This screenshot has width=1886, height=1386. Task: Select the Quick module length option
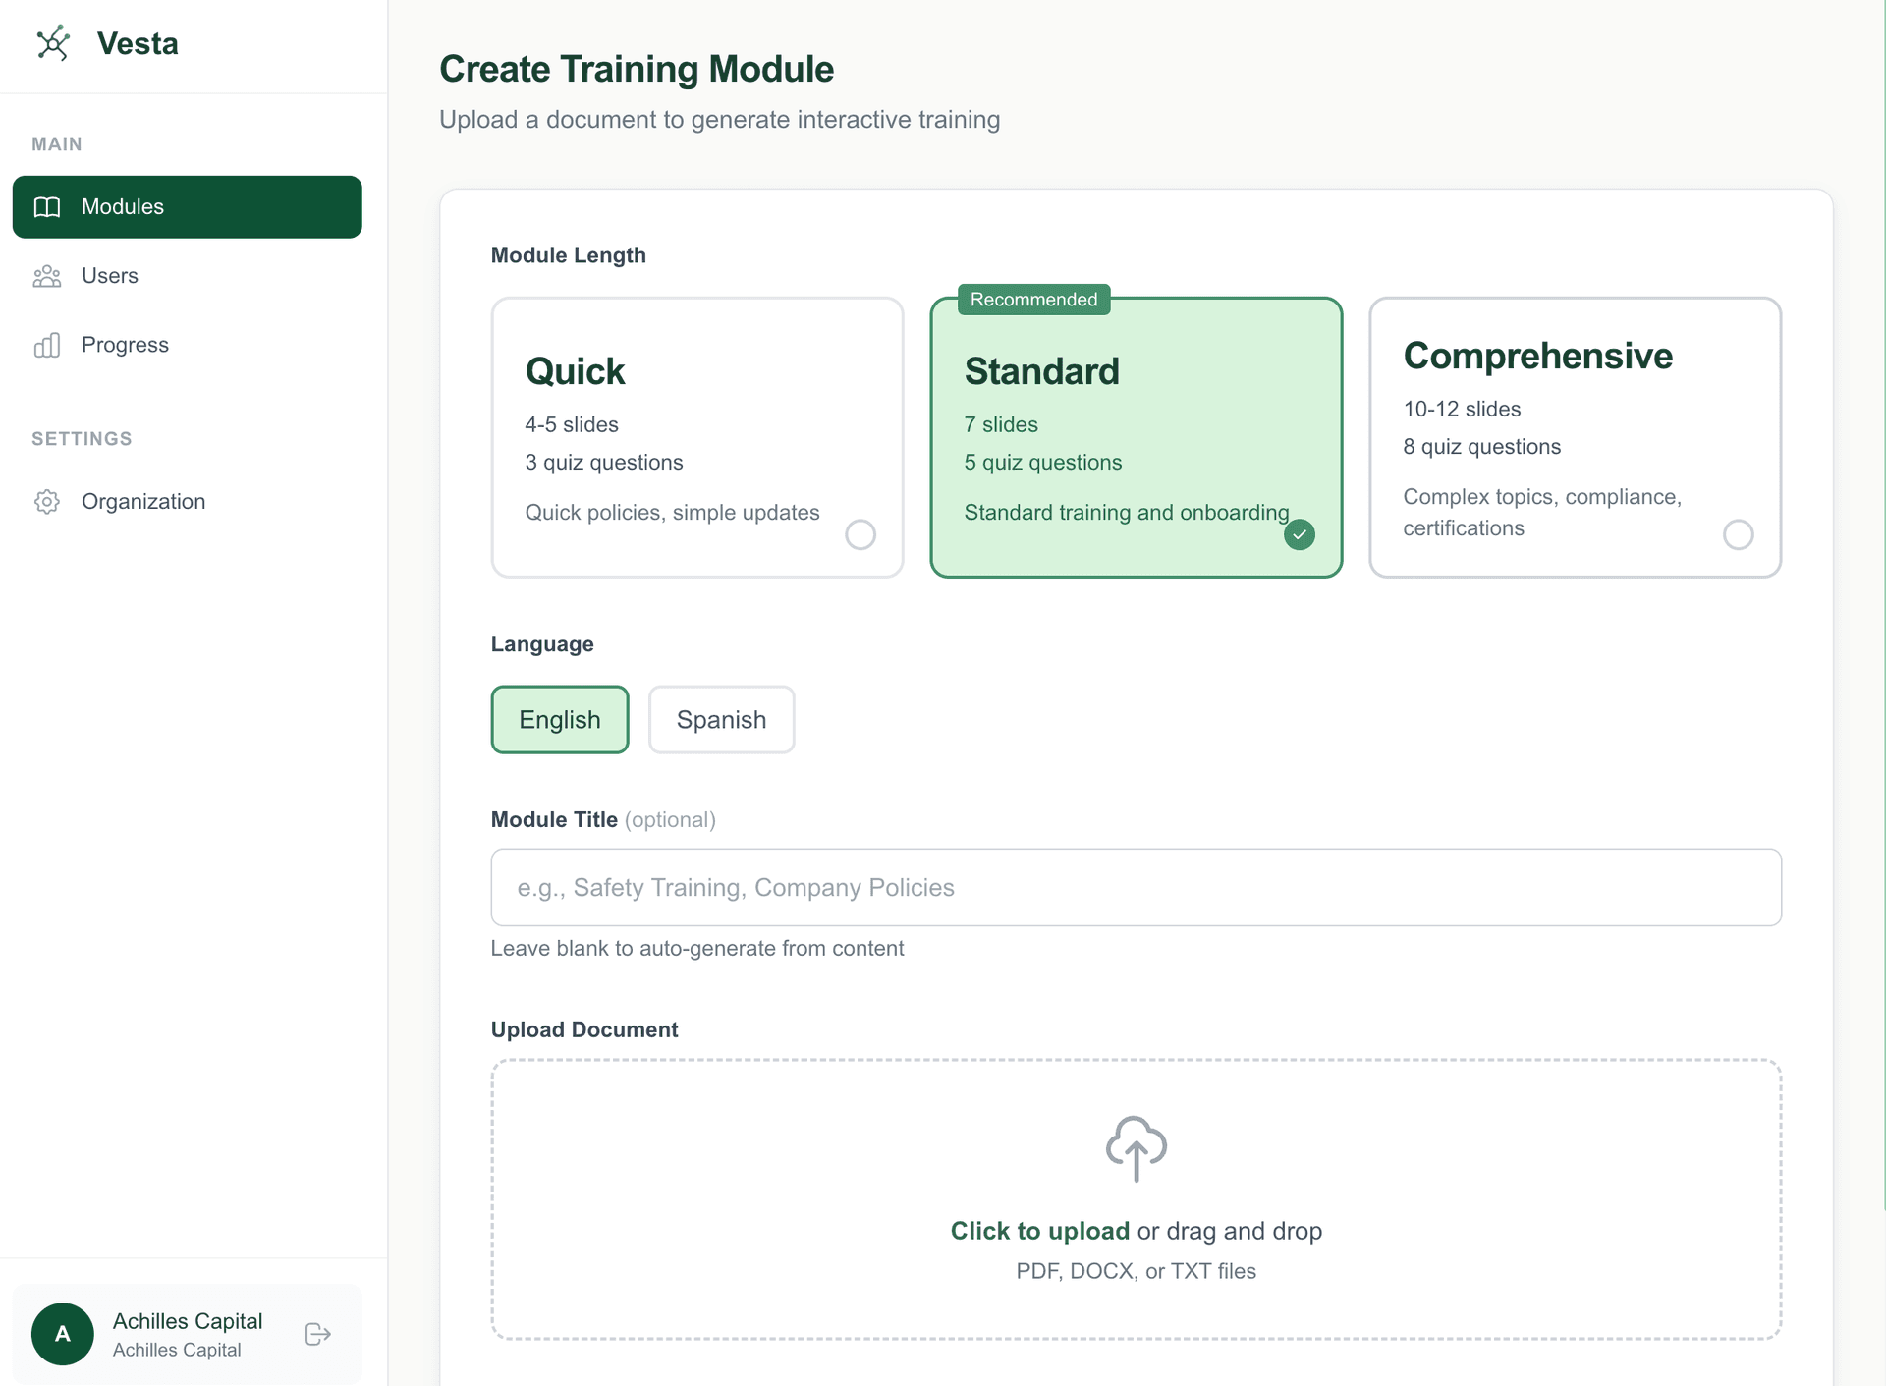(695, 437)
